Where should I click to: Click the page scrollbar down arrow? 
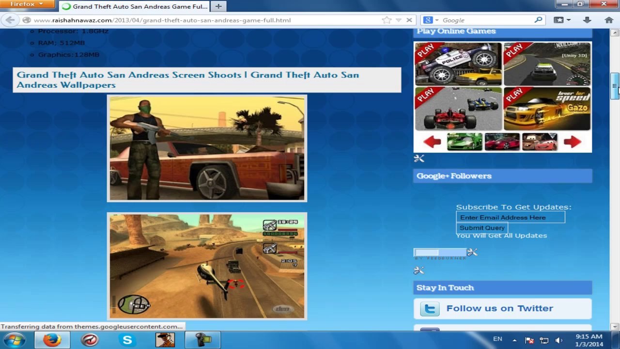[615, 326]
